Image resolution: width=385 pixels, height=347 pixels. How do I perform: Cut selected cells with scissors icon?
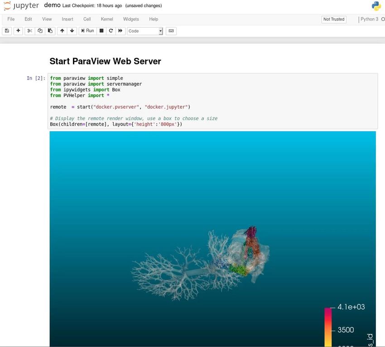30,31
